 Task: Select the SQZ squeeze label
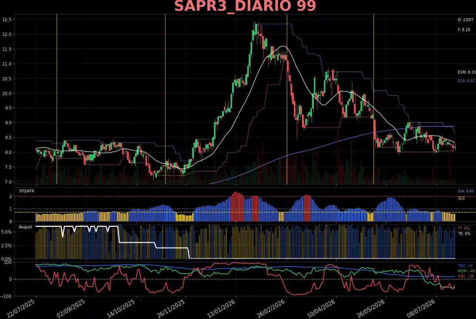point(461,198)
